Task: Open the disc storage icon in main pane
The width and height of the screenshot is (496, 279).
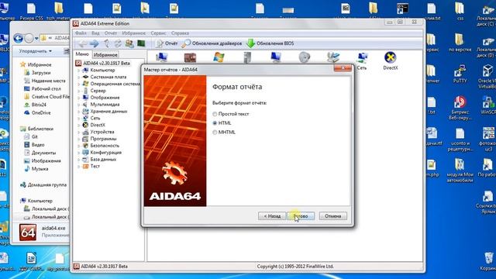Action: tap(305, 57)
